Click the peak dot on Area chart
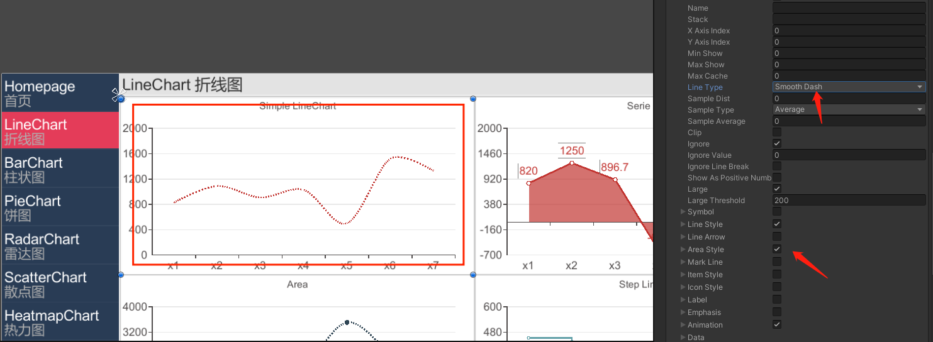 [x=347, y=323]
